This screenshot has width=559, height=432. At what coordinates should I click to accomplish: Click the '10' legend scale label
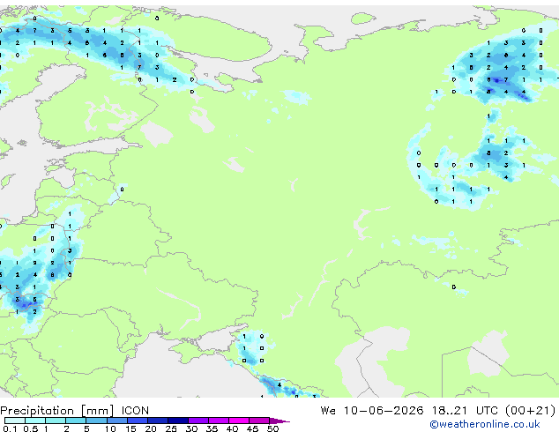pos(110,428)
